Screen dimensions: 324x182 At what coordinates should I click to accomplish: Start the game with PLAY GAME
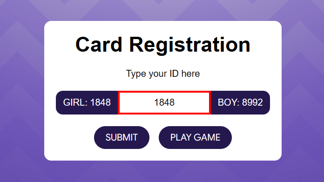click(195, 137)
